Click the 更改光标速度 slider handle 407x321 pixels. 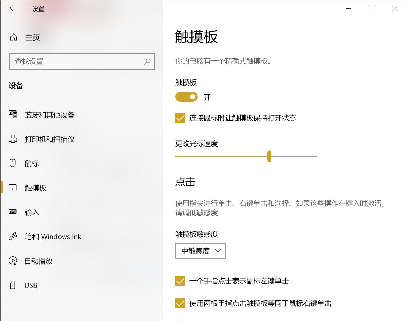point(269,156)
